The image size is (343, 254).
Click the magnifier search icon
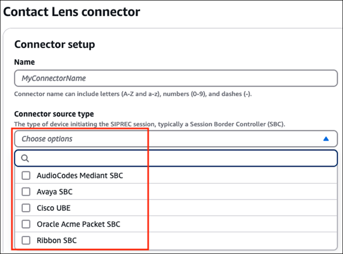pos(25,158)
